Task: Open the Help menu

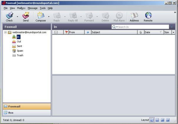Action: click(x=50, y=8)
